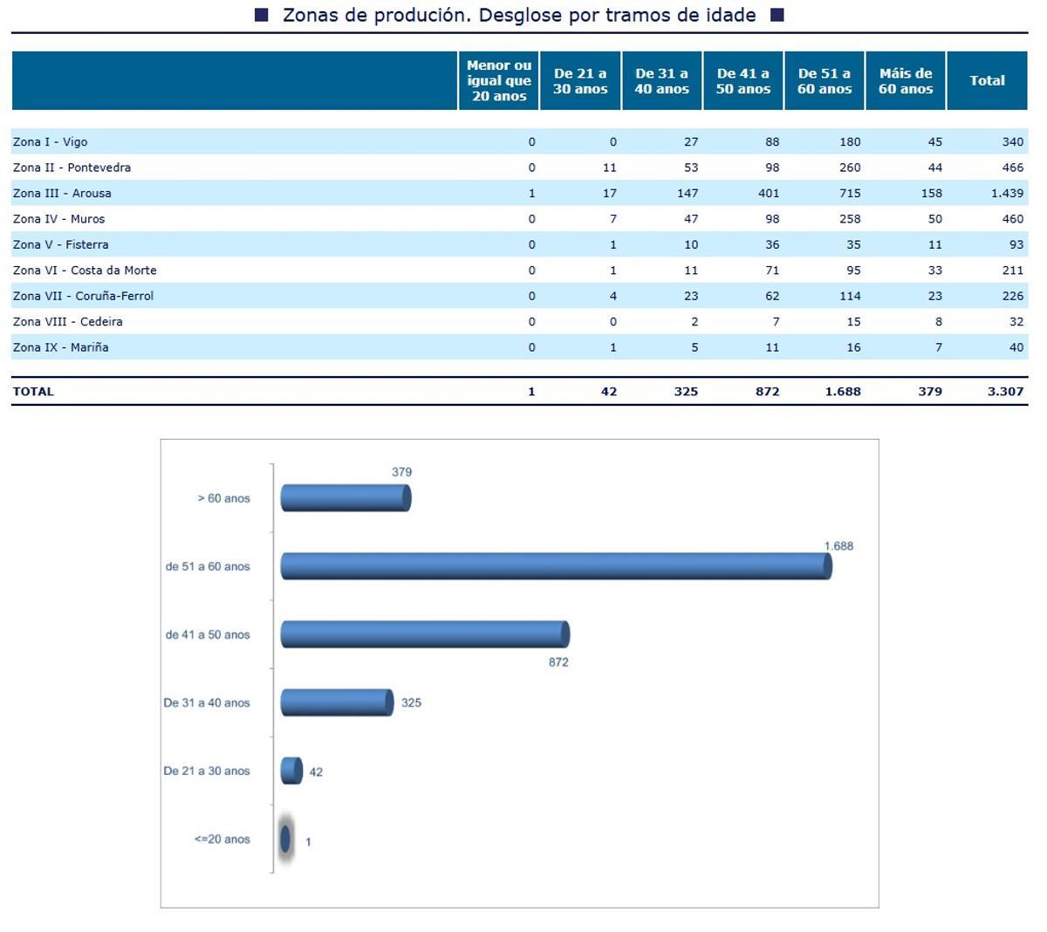This screenshot has height=932, width=1047.
Task: Select the 'Zona VI - Costa da Morte' row
Action: pyautogui.click(x=85, y=271)
